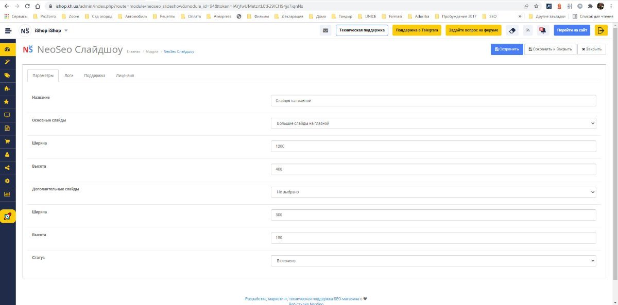The height and width of the screenshot is (305, 618).
Task: Follow the Модули breadcrumb link
Action: (x=152, y=51)
